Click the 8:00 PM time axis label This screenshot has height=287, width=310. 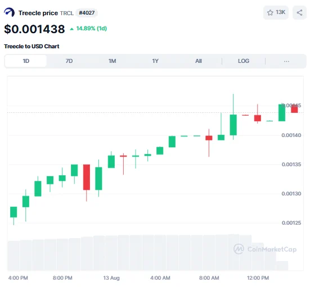[62, 278]
